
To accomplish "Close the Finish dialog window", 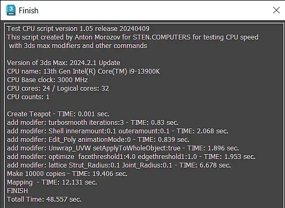I will [x=276, y=10].
